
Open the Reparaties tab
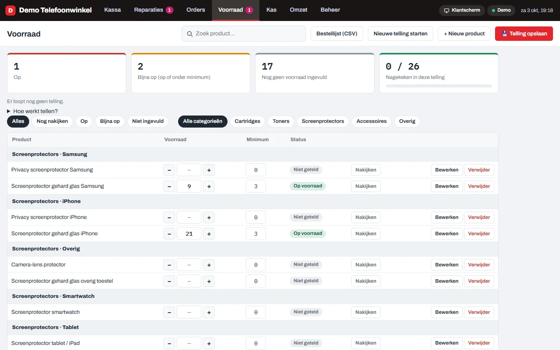153,10
